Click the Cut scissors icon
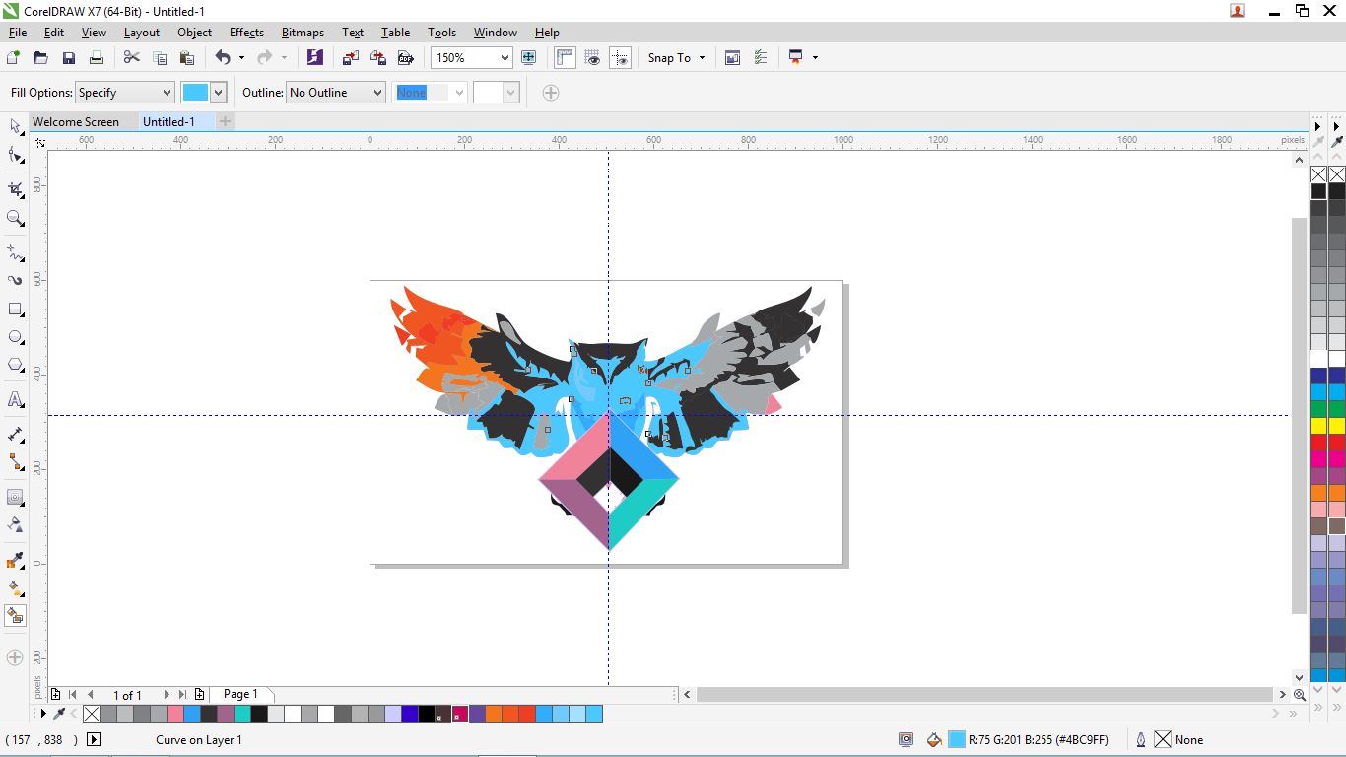The image size is (1346, 757). pos(131,58)
